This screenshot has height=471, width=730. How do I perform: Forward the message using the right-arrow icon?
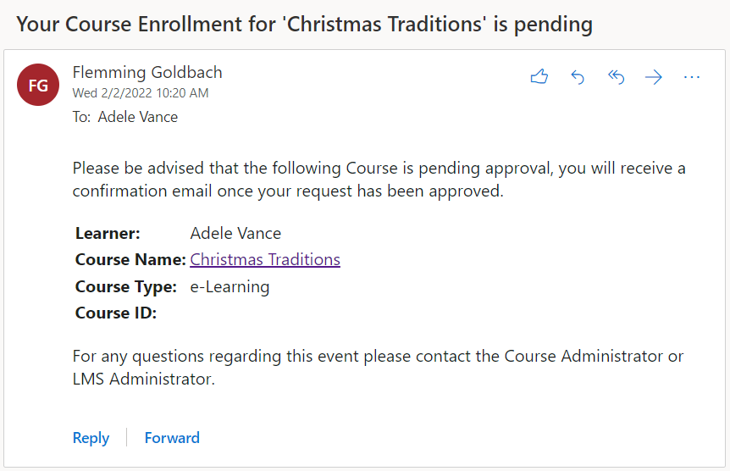[x=654, y=77]
